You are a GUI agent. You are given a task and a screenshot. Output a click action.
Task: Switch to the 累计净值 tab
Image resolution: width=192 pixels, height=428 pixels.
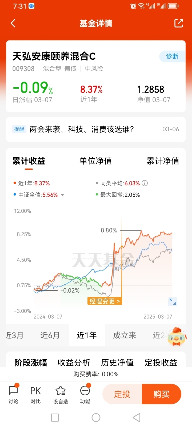click(163, 161)
